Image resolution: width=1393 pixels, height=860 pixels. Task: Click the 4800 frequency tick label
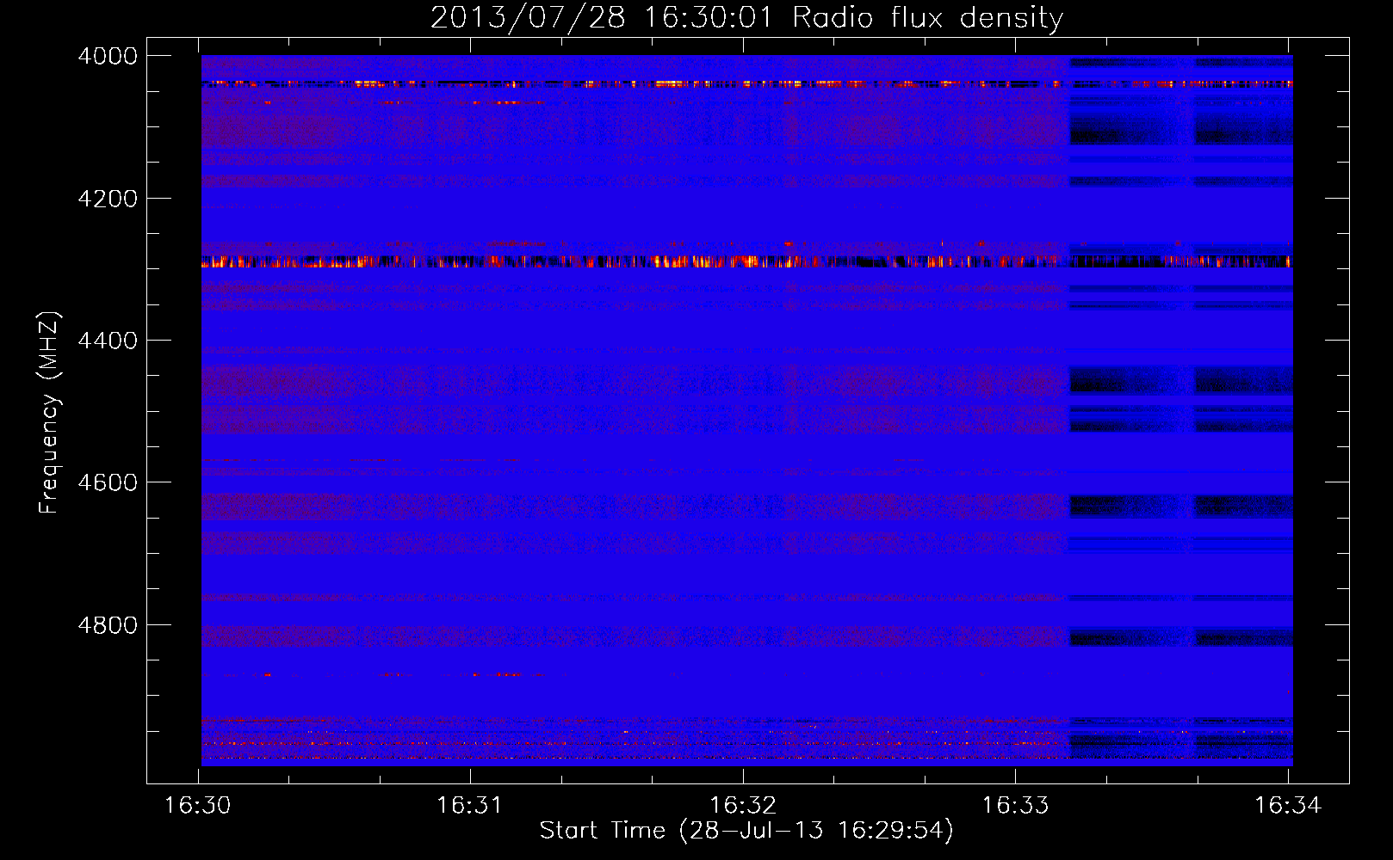(108, 625)
